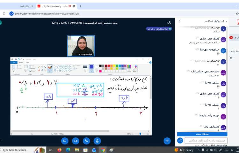Open Microsoft Edge from the taskbar
Screen dimensions: 239x153
[x=68, y=150]
